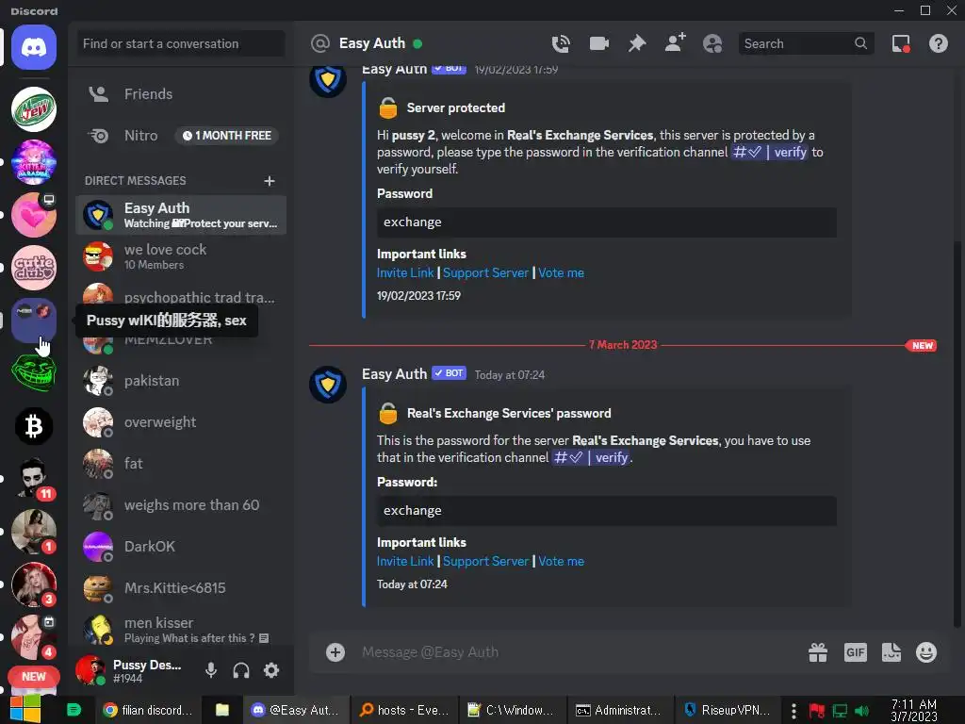Image resolution: width=965 pixels, height=724 pixels.
Task: Open the Friends tab
Action: (181, 94)
